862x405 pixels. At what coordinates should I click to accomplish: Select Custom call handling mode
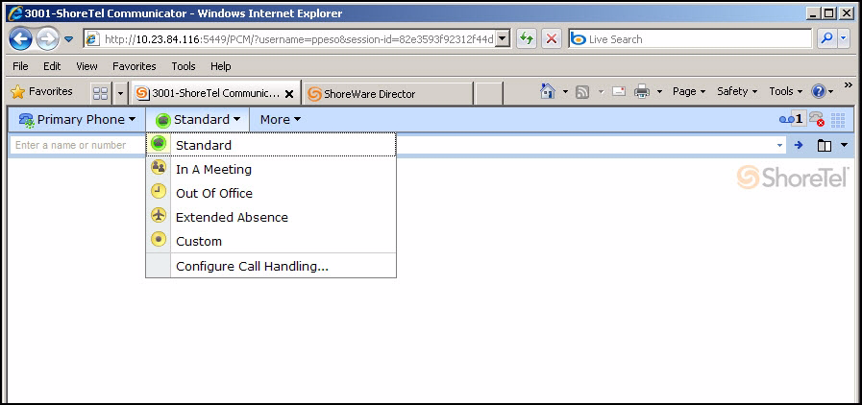pyautogui.click(x=271, y=242)
